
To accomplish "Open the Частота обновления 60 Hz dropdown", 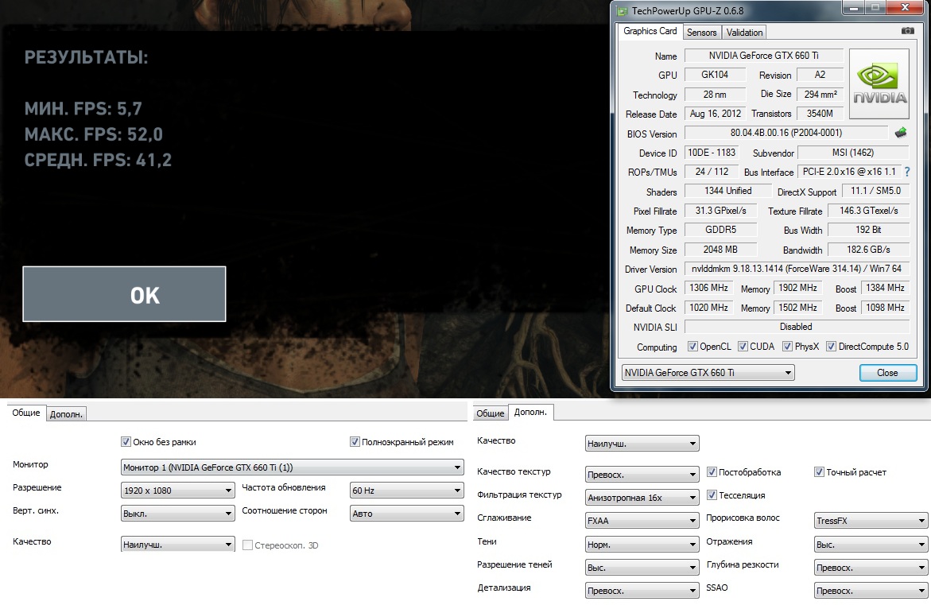I will point(407,491).
